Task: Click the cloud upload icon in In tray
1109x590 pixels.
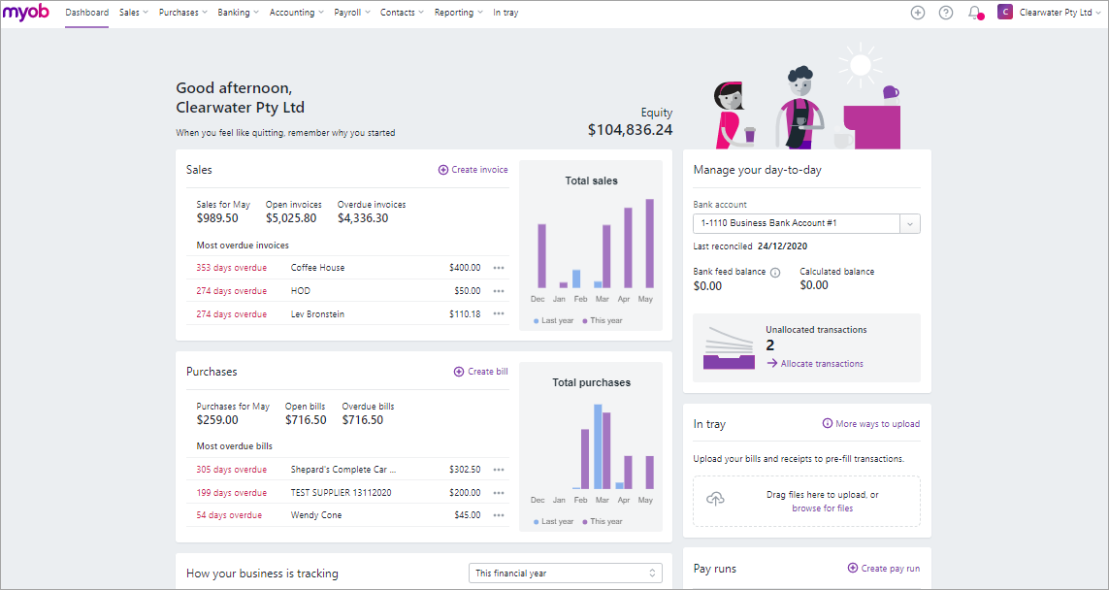Action: click(716, 500)
